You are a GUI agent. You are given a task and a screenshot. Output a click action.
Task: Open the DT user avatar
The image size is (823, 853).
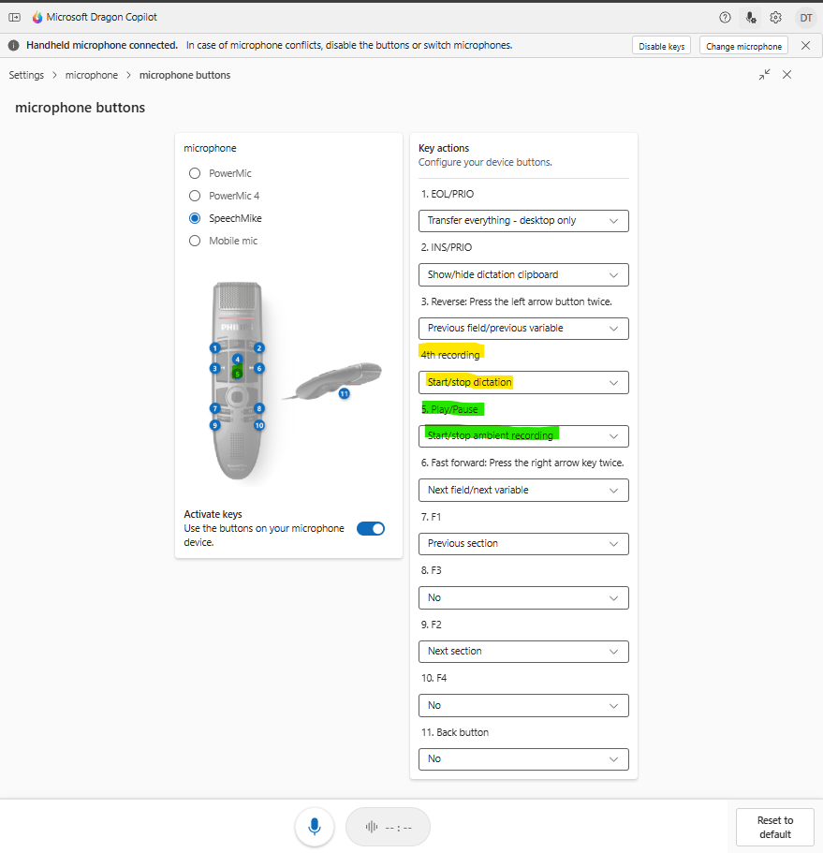point(805,18)
